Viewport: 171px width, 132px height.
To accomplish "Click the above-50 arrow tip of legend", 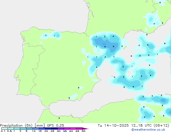I will pyautogui.click(x=85, y=128).
